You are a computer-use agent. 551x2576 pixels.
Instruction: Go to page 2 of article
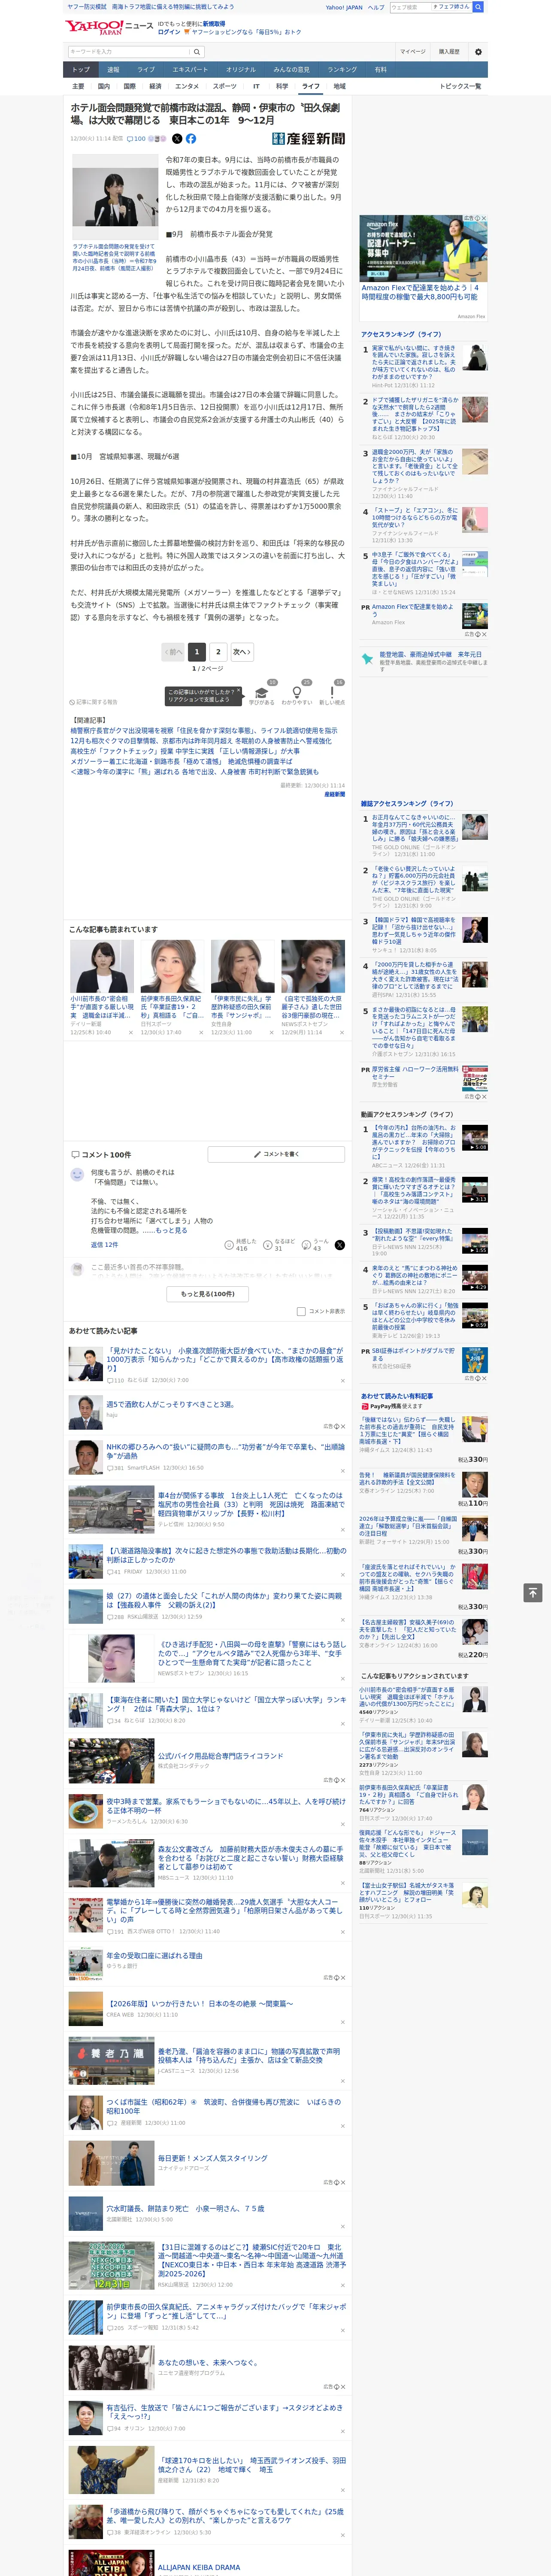(x=218, y=652)
